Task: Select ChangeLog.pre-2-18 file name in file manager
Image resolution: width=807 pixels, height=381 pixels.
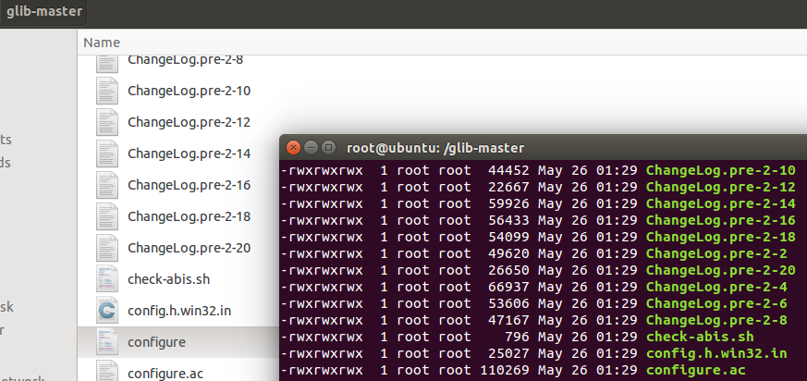Action: point(189,216)
